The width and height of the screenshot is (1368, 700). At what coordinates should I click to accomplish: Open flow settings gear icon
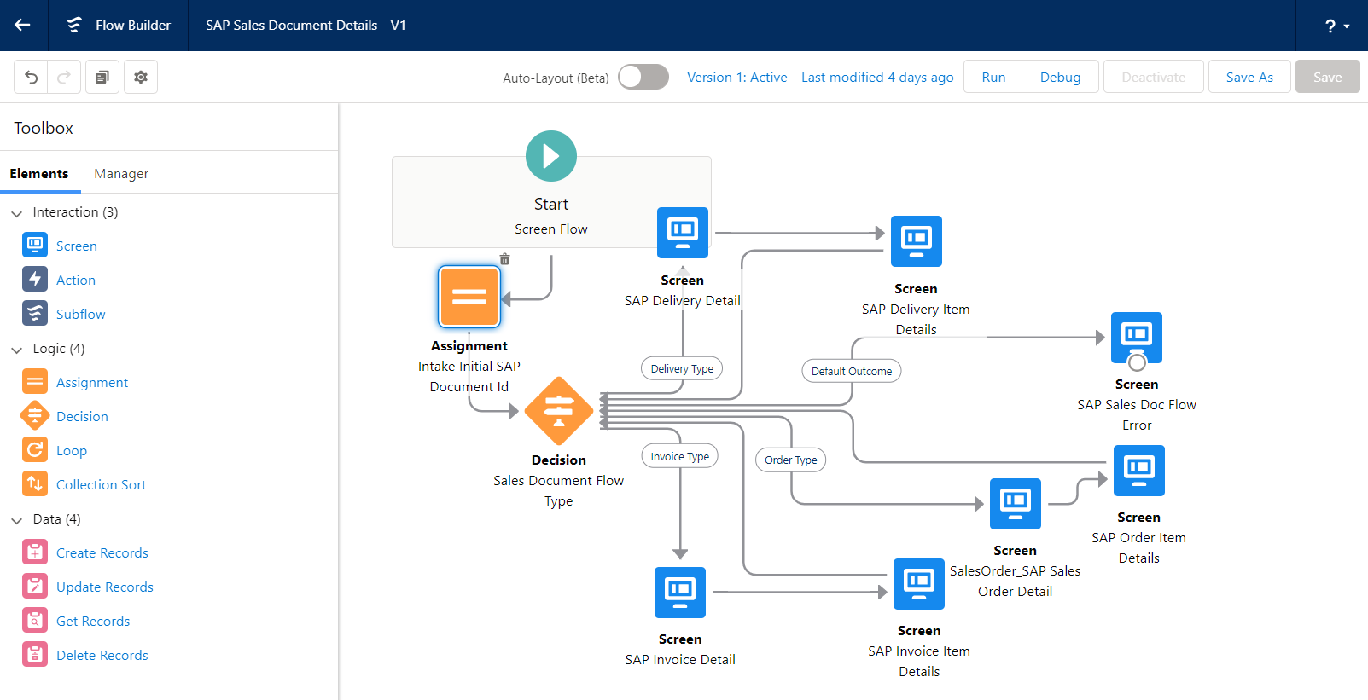pos(141,77)
